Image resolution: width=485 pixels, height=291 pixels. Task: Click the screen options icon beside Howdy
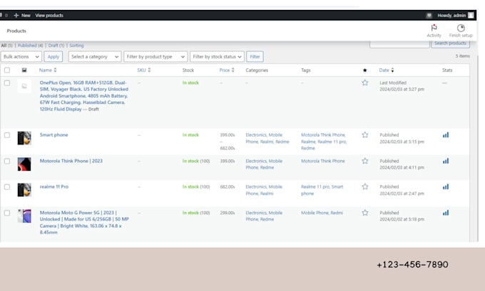point(429,16)
